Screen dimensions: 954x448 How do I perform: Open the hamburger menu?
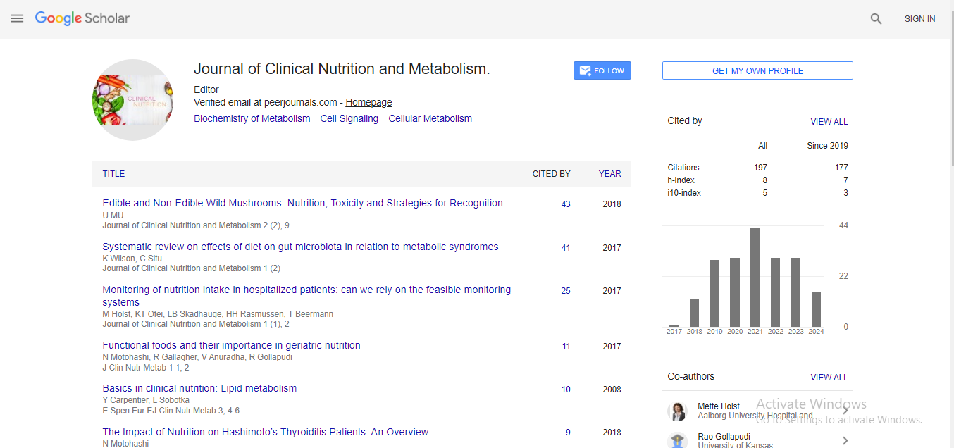tap(18, 19)
